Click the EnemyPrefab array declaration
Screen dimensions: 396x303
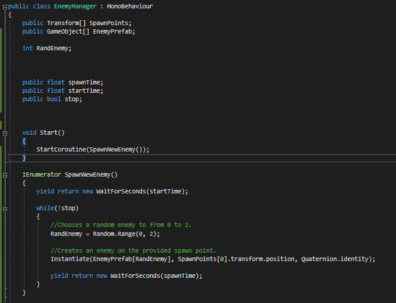coord(114,31)
